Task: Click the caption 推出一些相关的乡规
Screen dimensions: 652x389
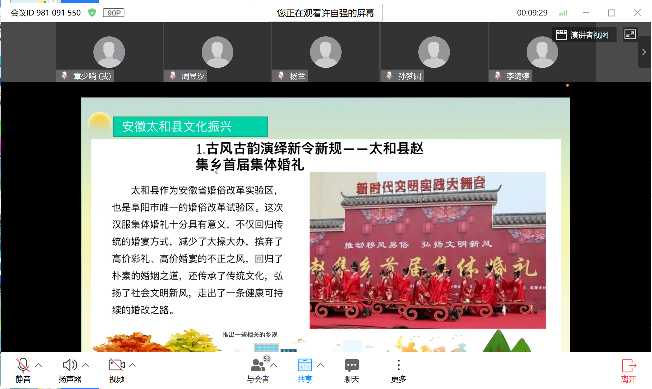Action: (x=250, y=334)
